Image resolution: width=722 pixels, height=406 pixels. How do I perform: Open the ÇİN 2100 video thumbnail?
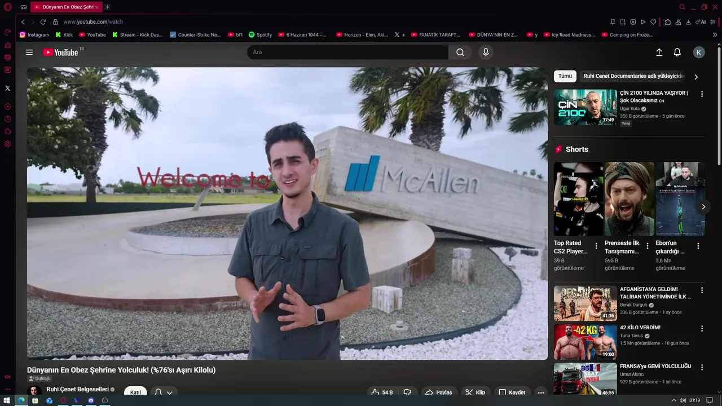585,107
